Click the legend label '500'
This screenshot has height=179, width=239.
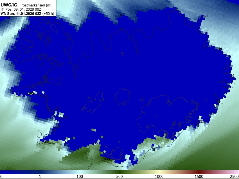(x=119, y=176)
